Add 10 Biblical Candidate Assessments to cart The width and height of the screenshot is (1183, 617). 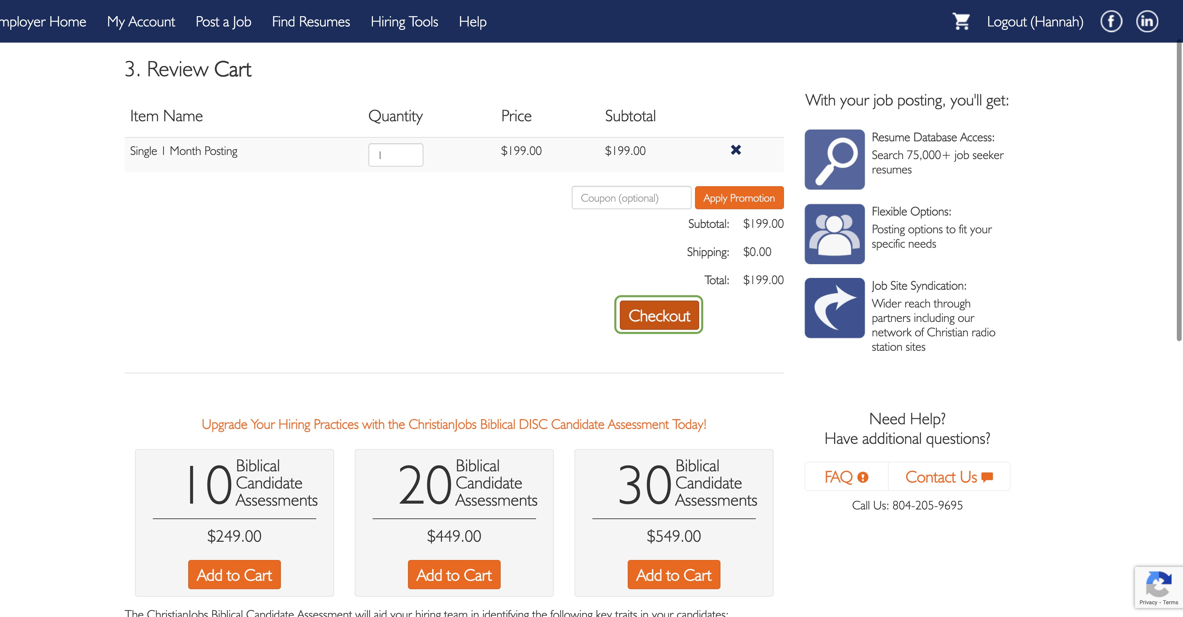(234, 574)
